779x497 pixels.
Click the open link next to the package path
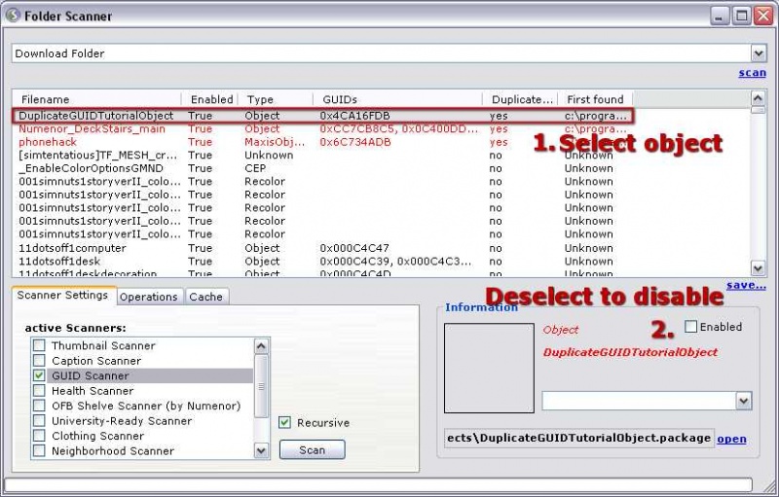click(x=731, y=439)
